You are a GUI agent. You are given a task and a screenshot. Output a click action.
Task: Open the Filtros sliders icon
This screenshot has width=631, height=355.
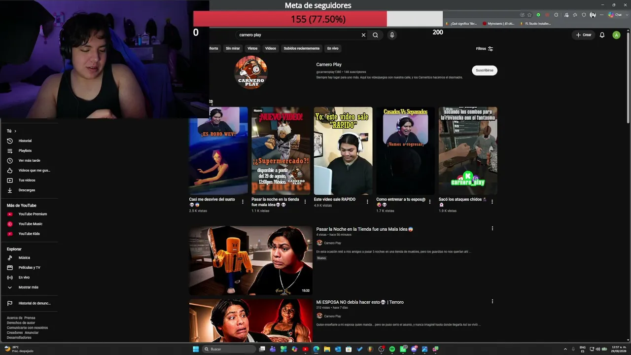point(490,48)
